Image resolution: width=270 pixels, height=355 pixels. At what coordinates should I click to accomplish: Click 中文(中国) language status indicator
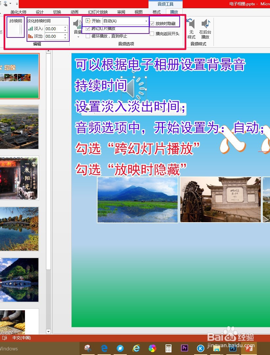pos(21,338)
